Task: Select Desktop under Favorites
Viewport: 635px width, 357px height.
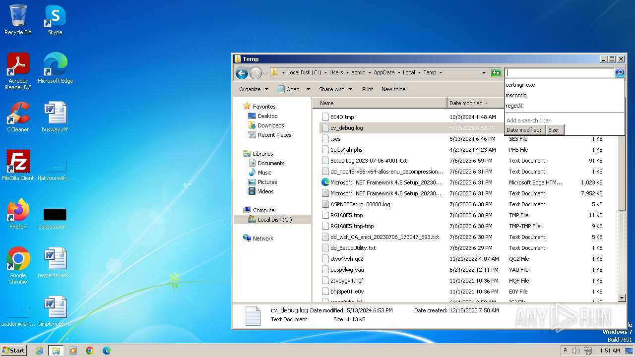Action: pos(267,116)
